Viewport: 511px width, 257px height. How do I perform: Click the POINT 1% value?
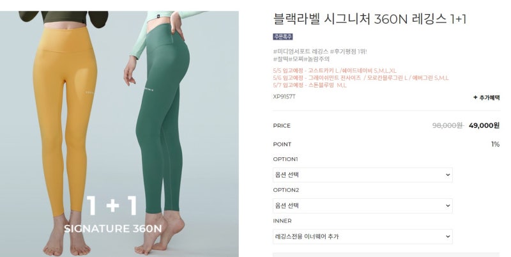pyautogui.click(x=496, y=144)
